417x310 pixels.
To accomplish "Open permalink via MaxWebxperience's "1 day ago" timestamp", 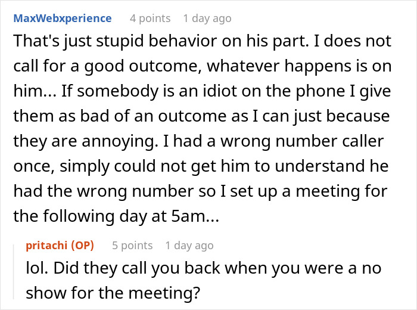I will [x=207, y=18].
